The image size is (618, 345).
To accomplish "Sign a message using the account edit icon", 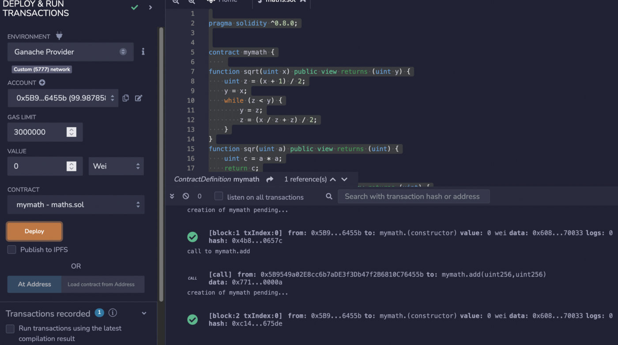I will click(x=139, y=98).
